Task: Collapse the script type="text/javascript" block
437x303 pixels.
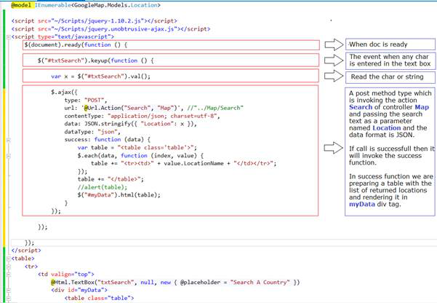Action: pyautogui.click(x=8, y=36)
